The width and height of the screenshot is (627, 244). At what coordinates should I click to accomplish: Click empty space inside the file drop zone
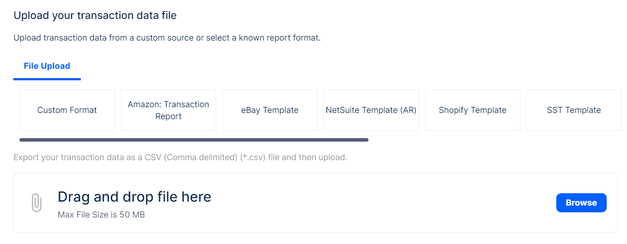pyautogui.click(x=376, y=203)
